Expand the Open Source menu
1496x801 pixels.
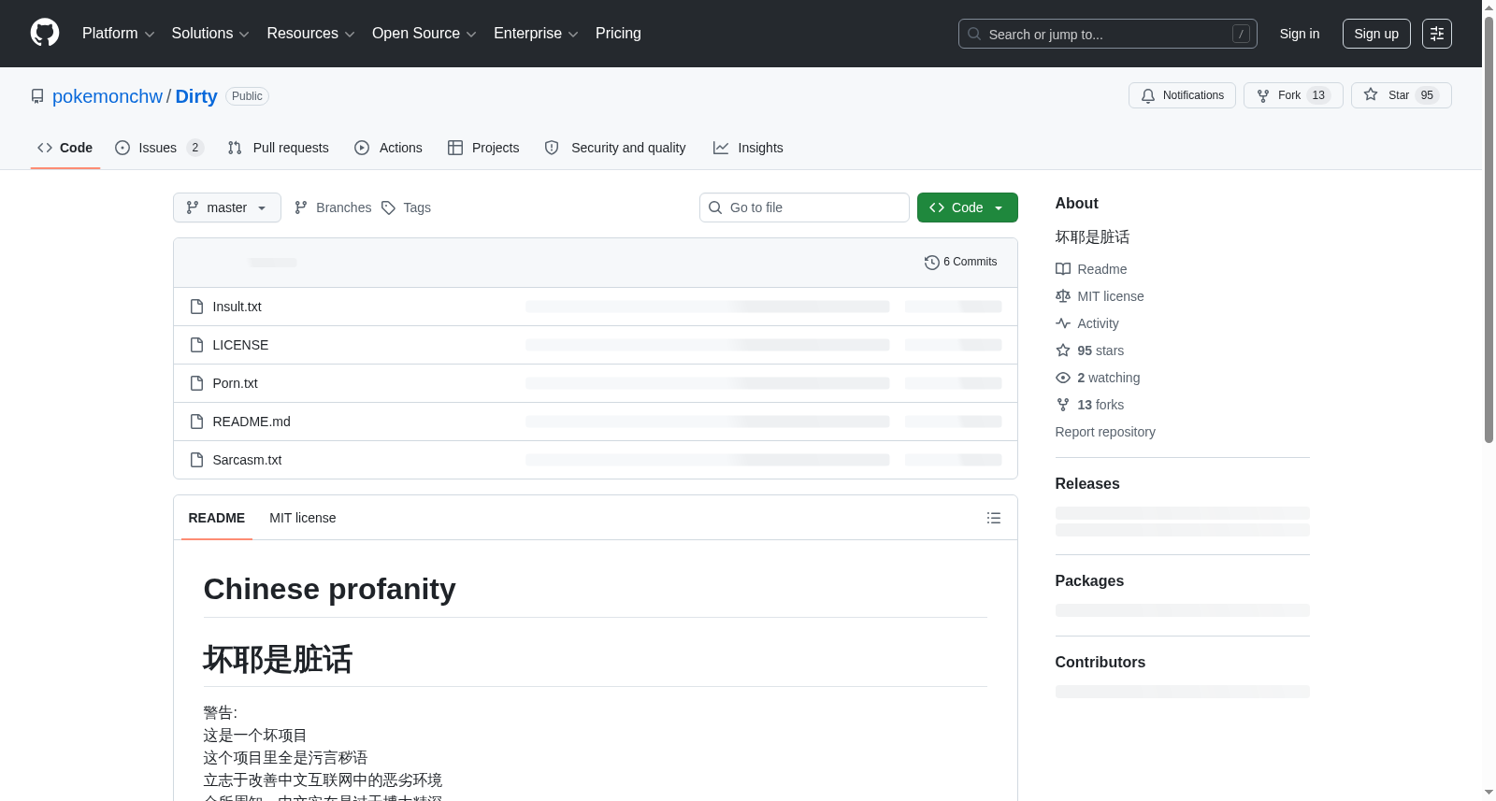tap(424, 34)
